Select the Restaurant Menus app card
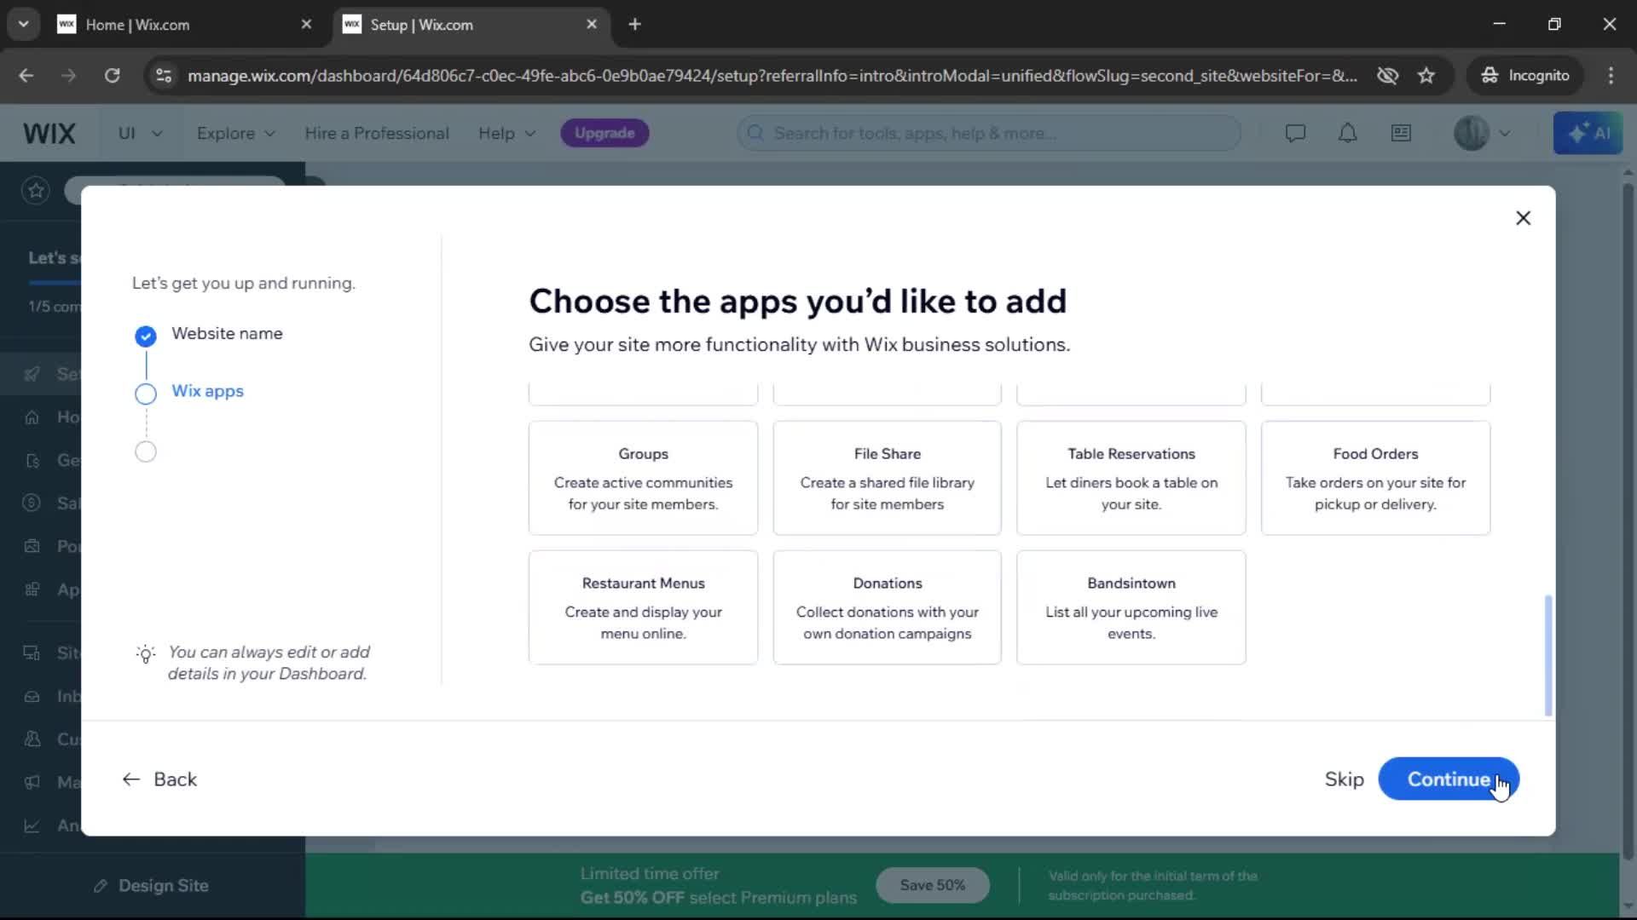 coord(643,607)
